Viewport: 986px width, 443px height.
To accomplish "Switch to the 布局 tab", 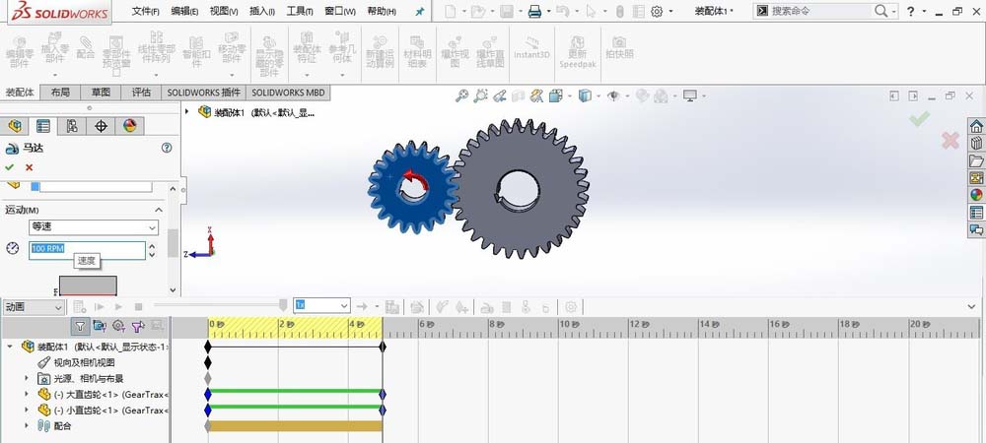I will [60, 93].
